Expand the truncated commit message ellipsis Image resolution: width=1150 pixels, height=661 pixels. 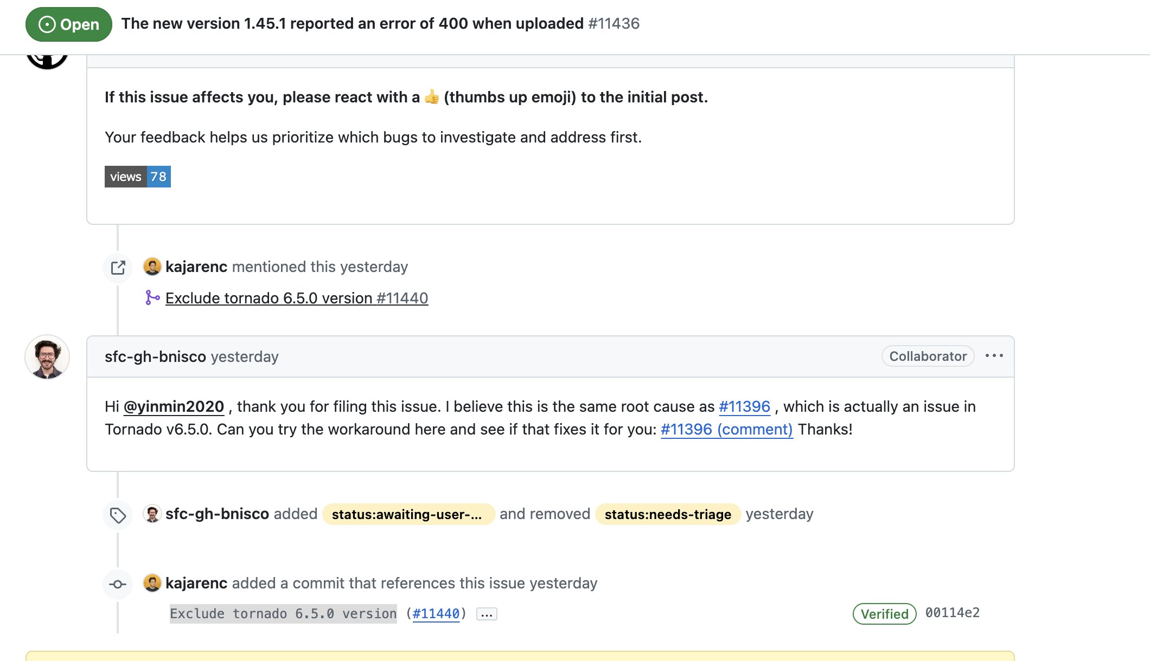pyautogui.click(x=486, y=613)
